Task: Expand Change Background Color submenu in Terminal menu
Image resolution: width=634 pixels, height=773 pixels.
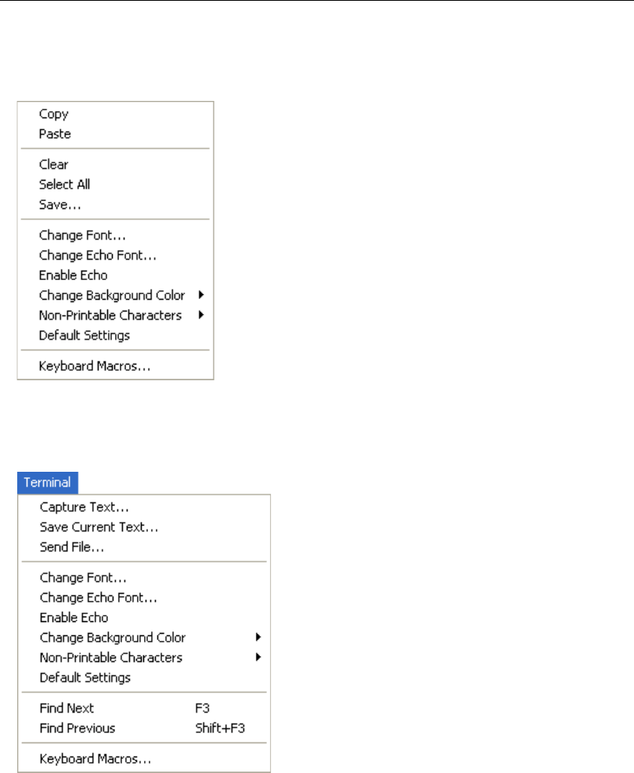Action: [x=113, y=638]
